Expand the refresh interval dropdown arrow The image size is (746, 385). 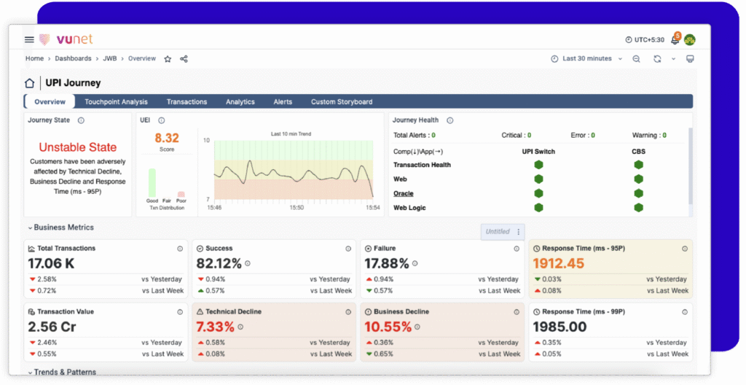click(x=672, y=59)
